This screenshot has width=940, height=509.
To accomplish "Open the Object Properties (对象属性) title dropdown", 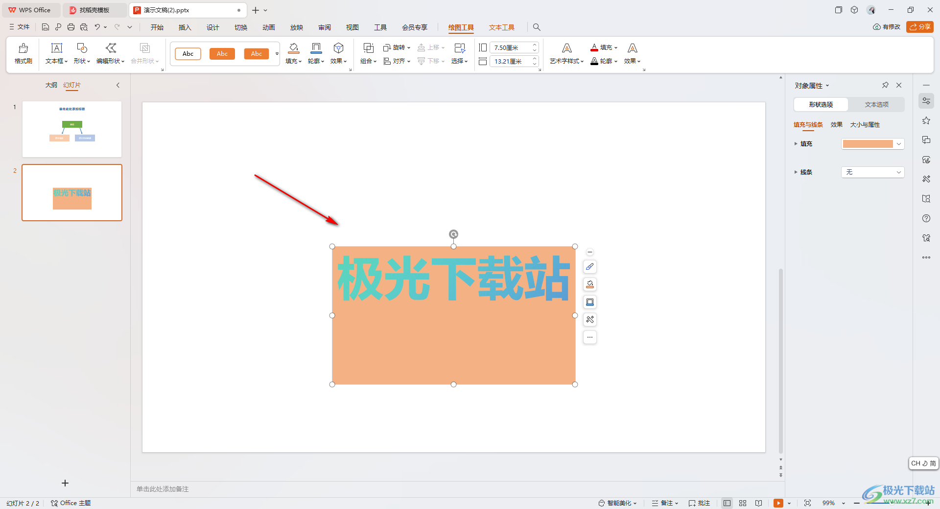I will click(812, 86).
